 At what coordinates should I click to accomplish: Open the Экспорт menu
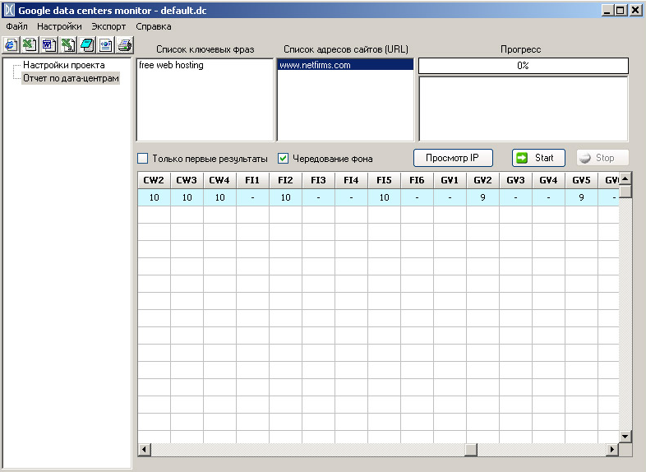pyautogui.click(x=108, y=26)
